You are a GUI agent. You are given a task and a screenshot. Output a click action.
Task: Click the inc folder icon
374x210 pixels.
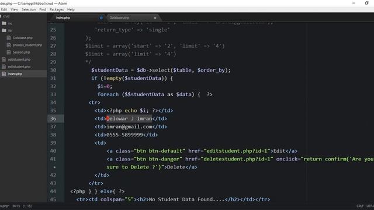(4, 23)
